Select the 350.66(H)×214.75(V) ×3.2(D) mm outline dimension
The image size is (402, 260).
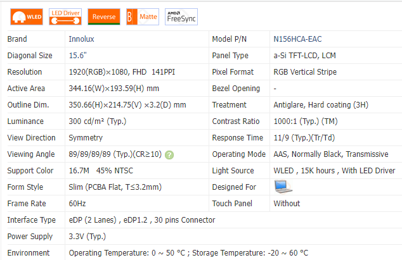tap(127, 105)
